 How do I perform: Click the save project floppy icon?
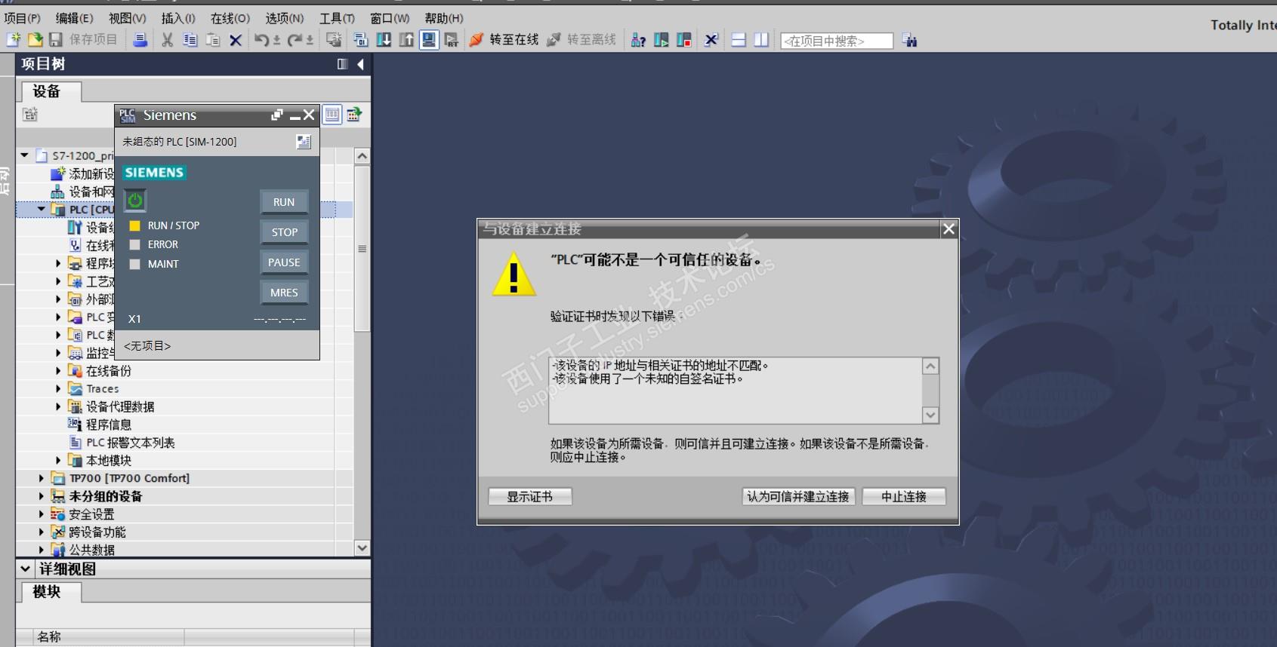click(x=56, y=40)
